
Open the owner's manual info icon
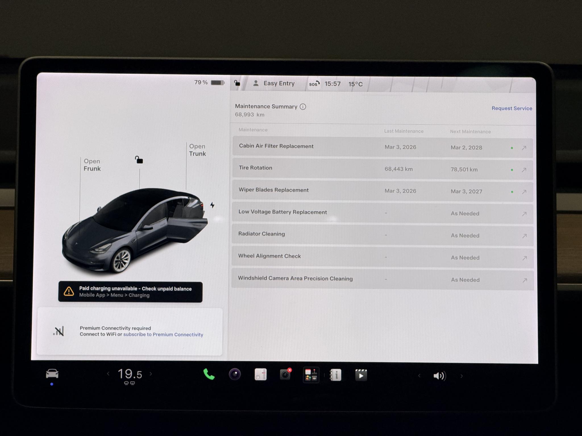335,375
